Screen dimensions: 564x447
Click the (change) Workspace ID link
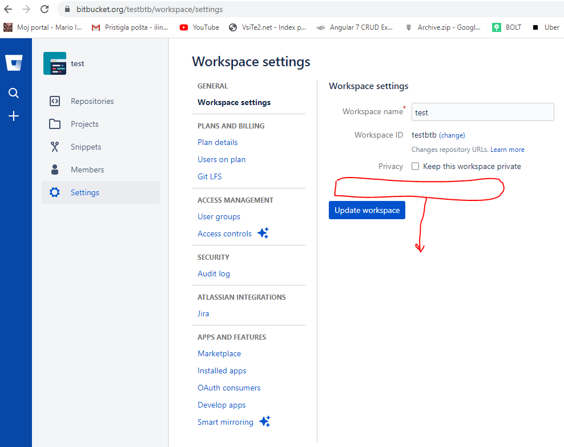pos(452,135)
